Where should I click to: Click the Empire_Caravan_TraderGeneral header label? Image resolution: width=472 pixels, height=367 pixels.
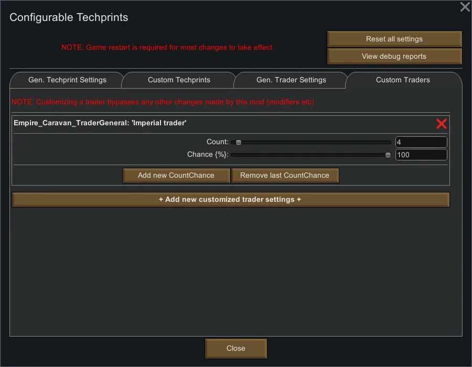[100, 123]
